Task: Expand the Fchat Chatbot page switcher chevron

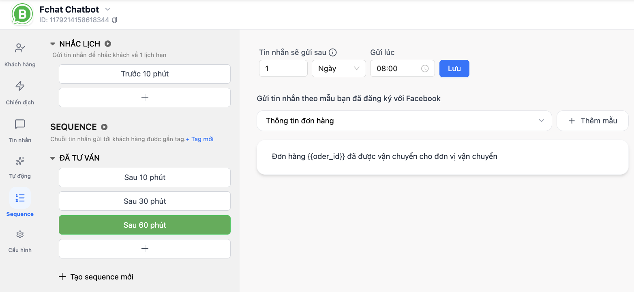Action: (107, 9)
